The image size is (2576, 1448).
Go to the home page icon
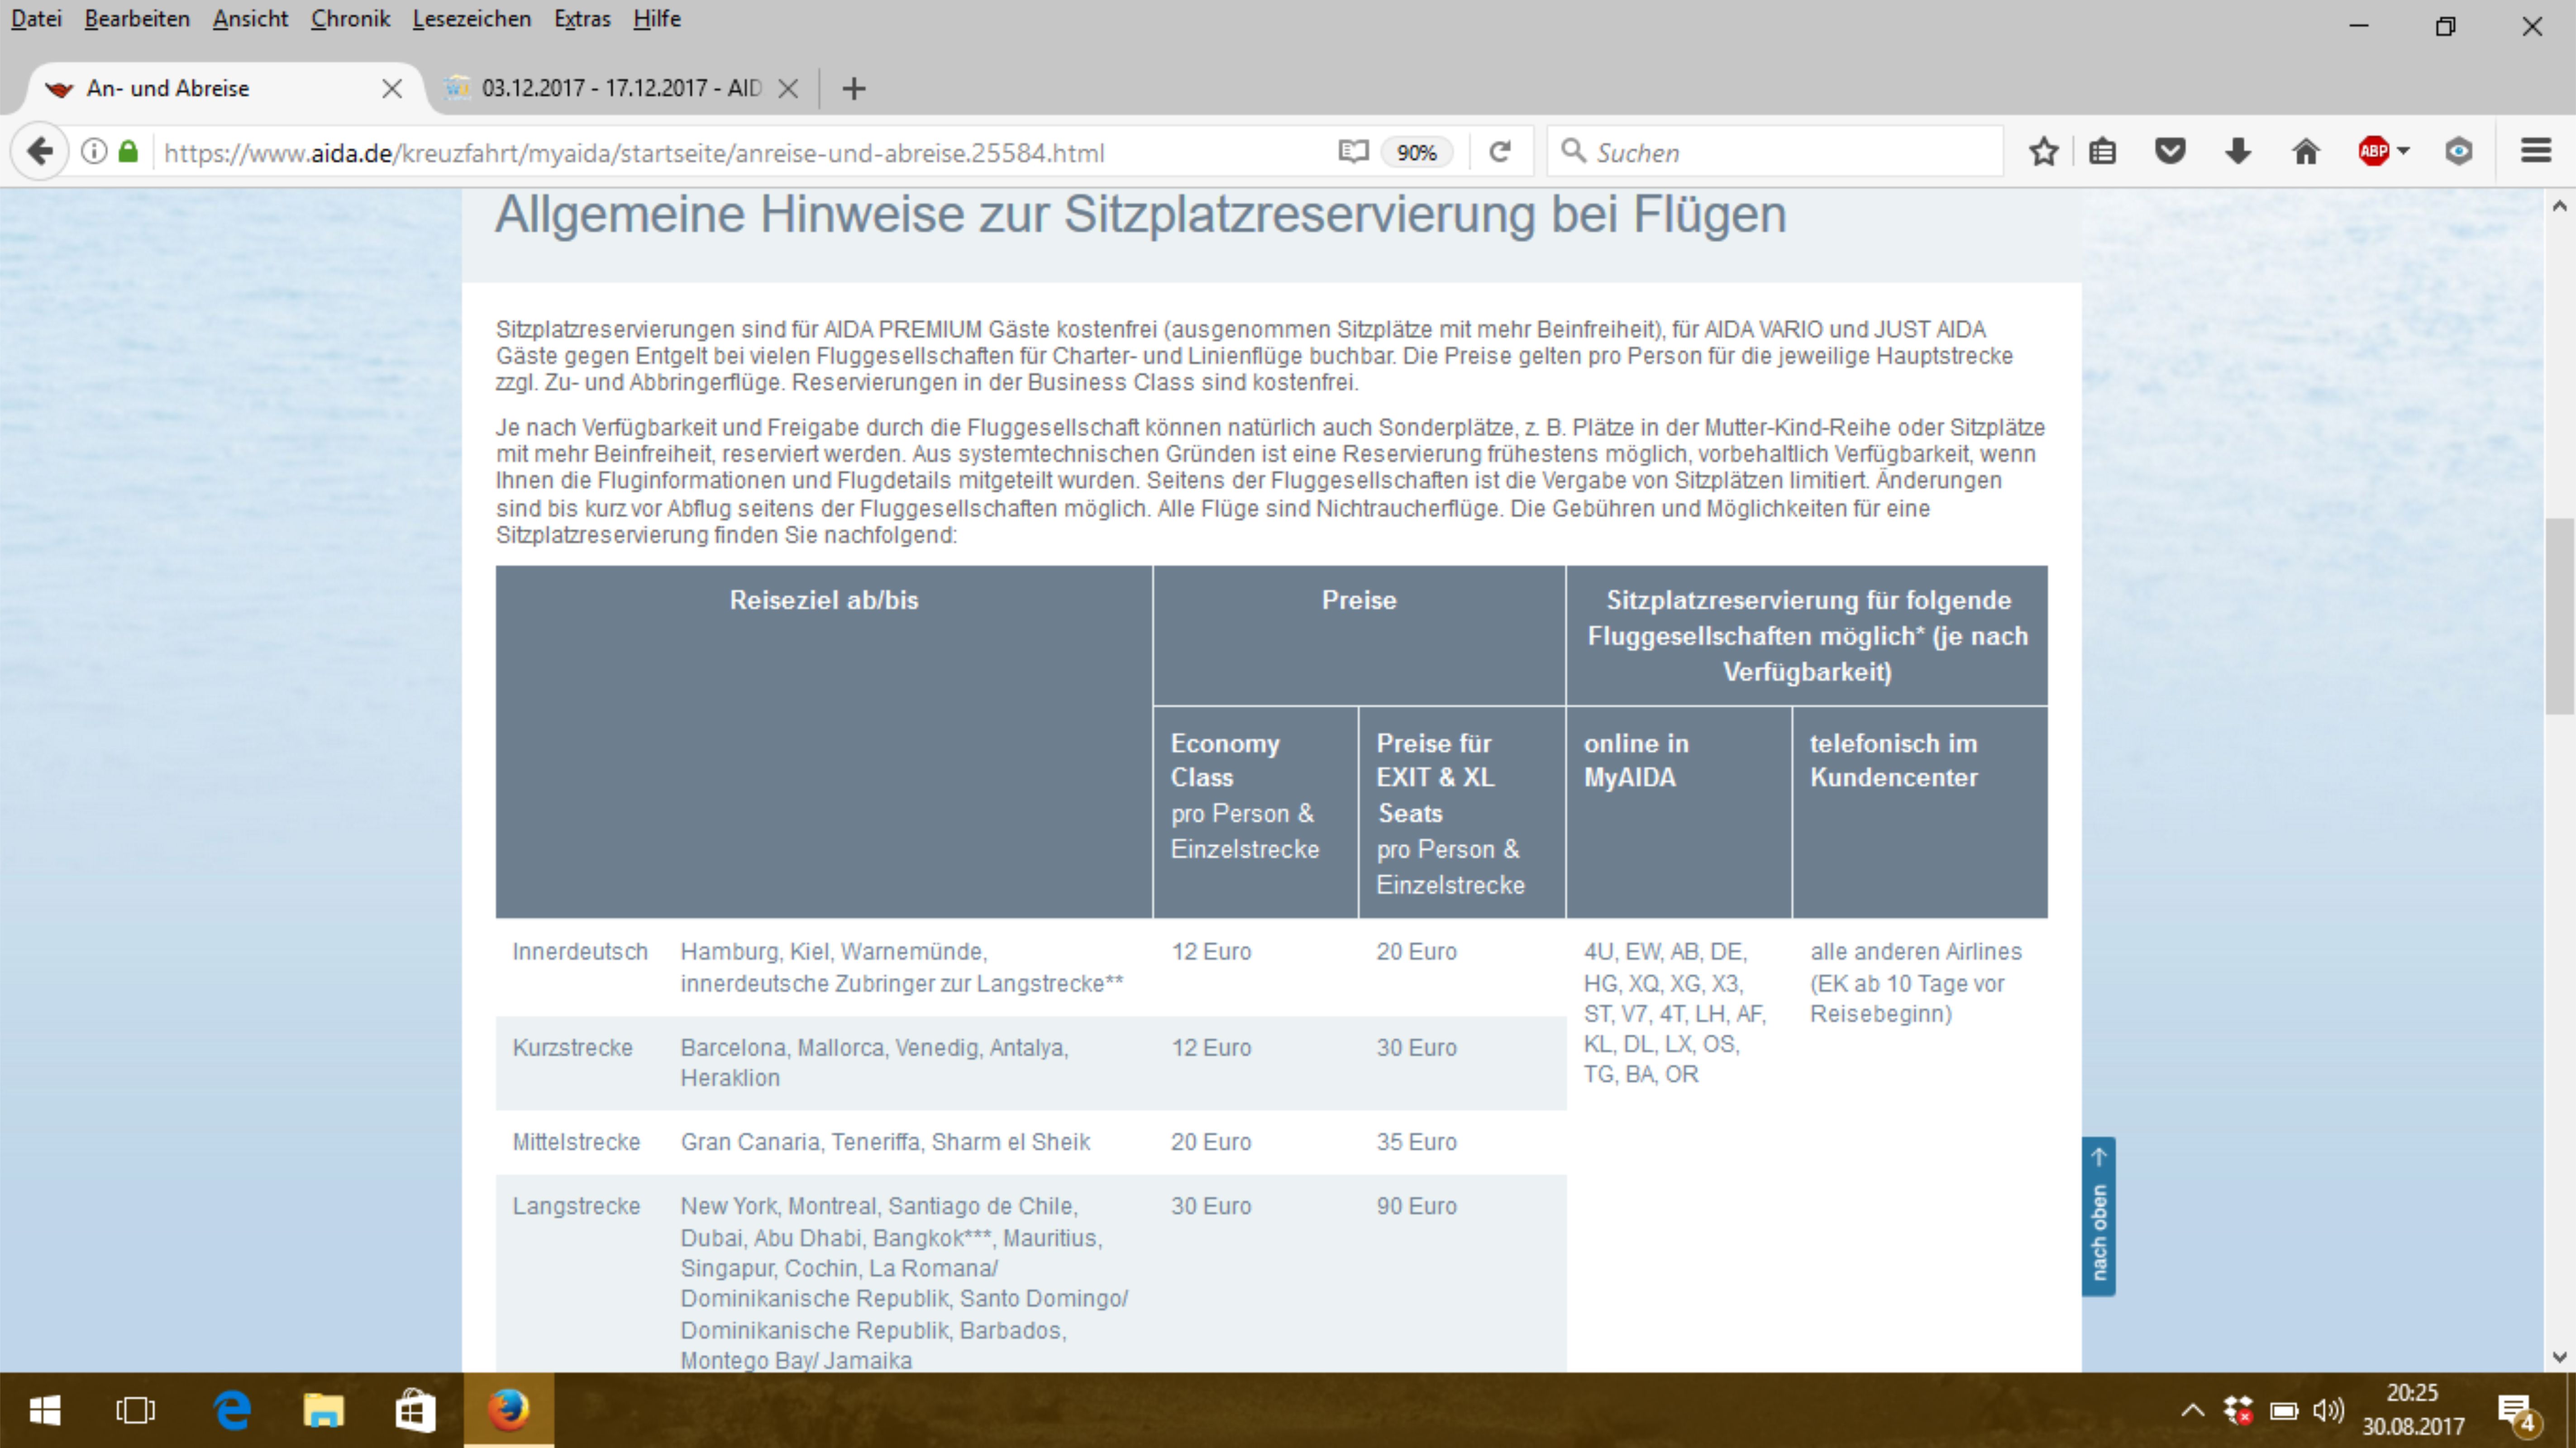tap(2306, 152)
